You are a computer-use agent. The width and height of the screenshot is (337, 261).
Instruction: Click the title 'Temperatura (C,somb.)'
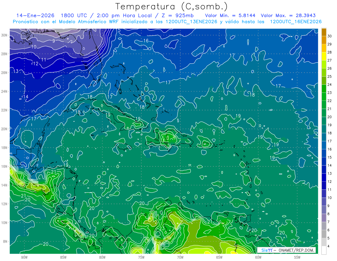(172, 6)
